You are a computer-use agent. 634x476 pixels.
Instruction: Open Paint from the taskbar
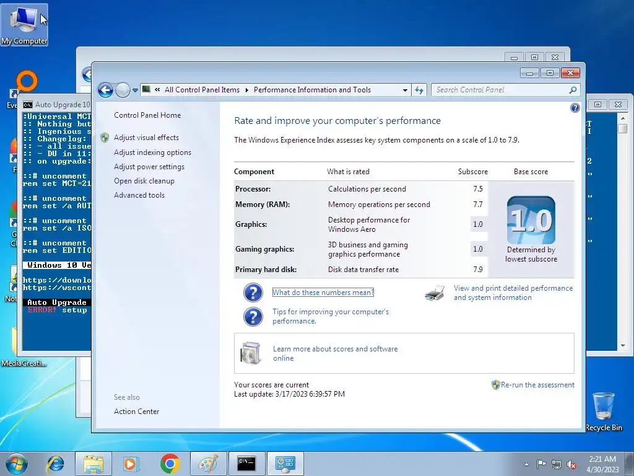pos(208,464)
